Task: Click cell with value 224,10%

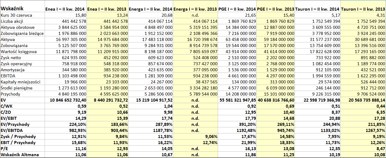Action: (66, 124)
